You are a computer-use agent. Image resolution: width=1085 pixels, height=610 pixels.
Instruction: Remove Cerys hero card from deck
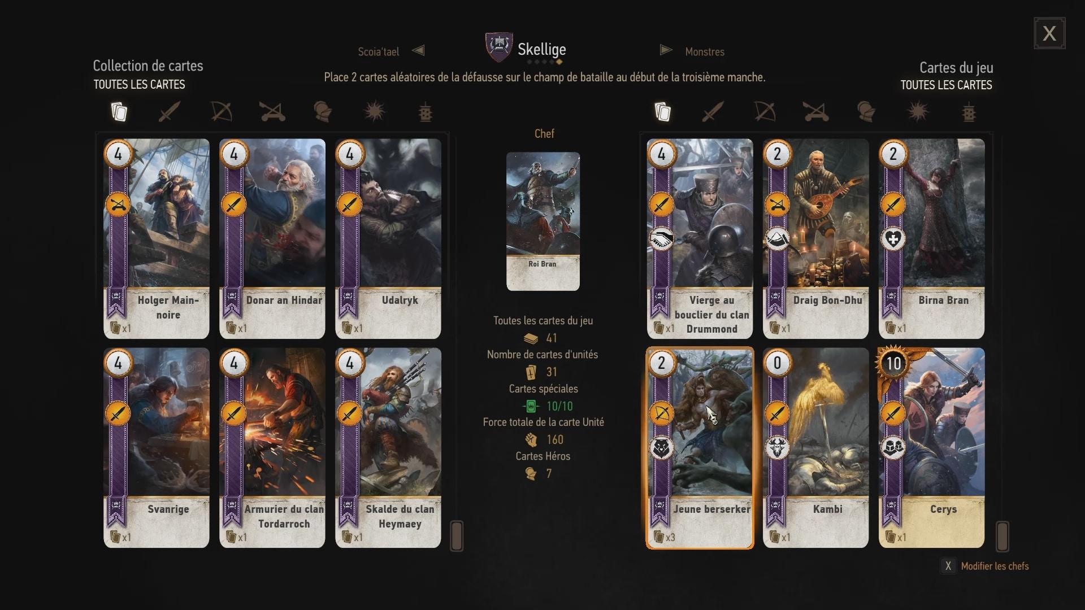pyautogui.click(x=931, y=447)
